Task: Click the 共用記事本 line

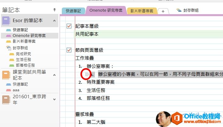Action: coord(87,34)
